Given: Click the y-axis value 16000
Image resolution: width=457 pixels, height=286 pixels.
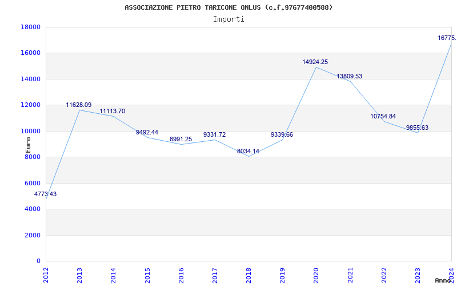Looking at the screenshot, I should coord(31,53).
